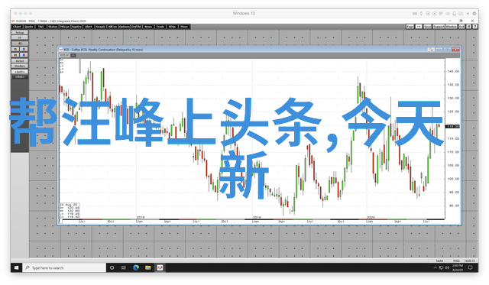Click the Studies button in sidebar
Viewport: 489px width, 285px height.
(20, 66)
